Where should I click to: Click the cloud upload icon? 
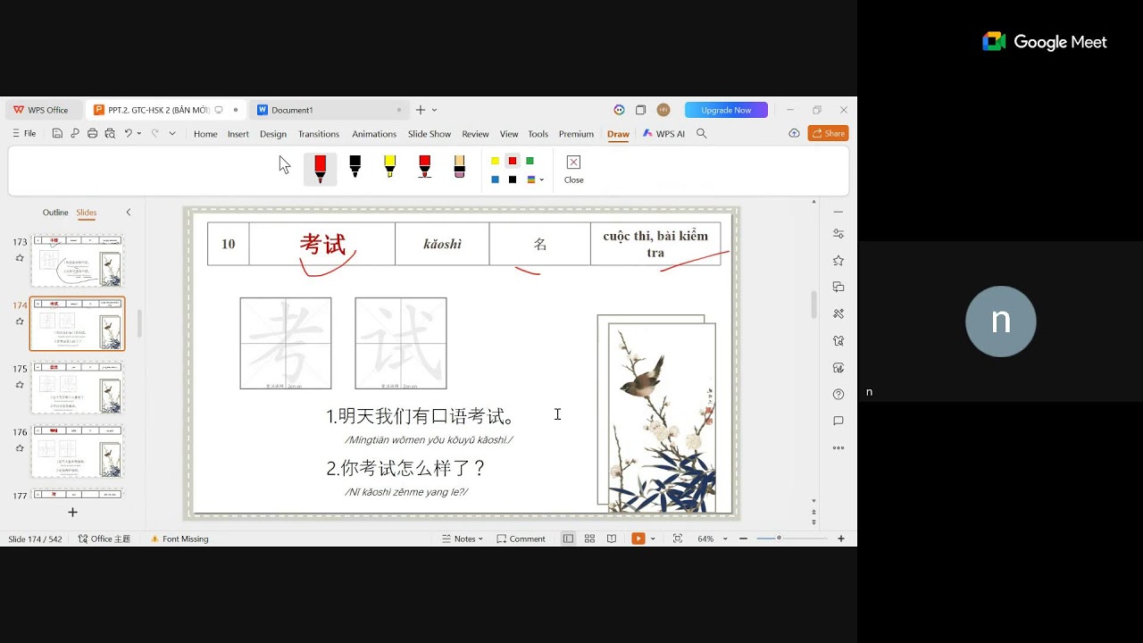[794, 133]
